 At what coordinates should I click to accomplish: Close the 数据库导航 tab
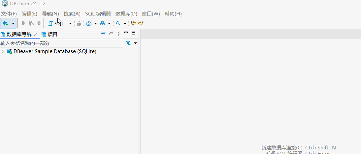pyautogui.click(x=36, y=35)
